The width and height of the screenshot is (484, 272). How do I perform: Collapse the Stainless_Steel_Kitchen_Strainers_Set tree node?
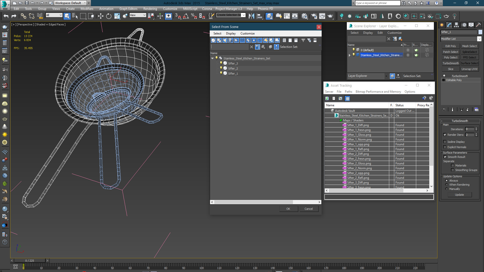(213, 58)
